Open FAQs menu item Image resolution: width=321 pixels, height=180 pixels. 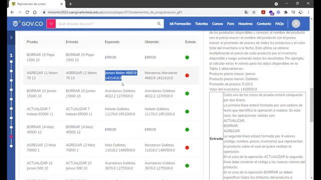(x=279, y=23)
